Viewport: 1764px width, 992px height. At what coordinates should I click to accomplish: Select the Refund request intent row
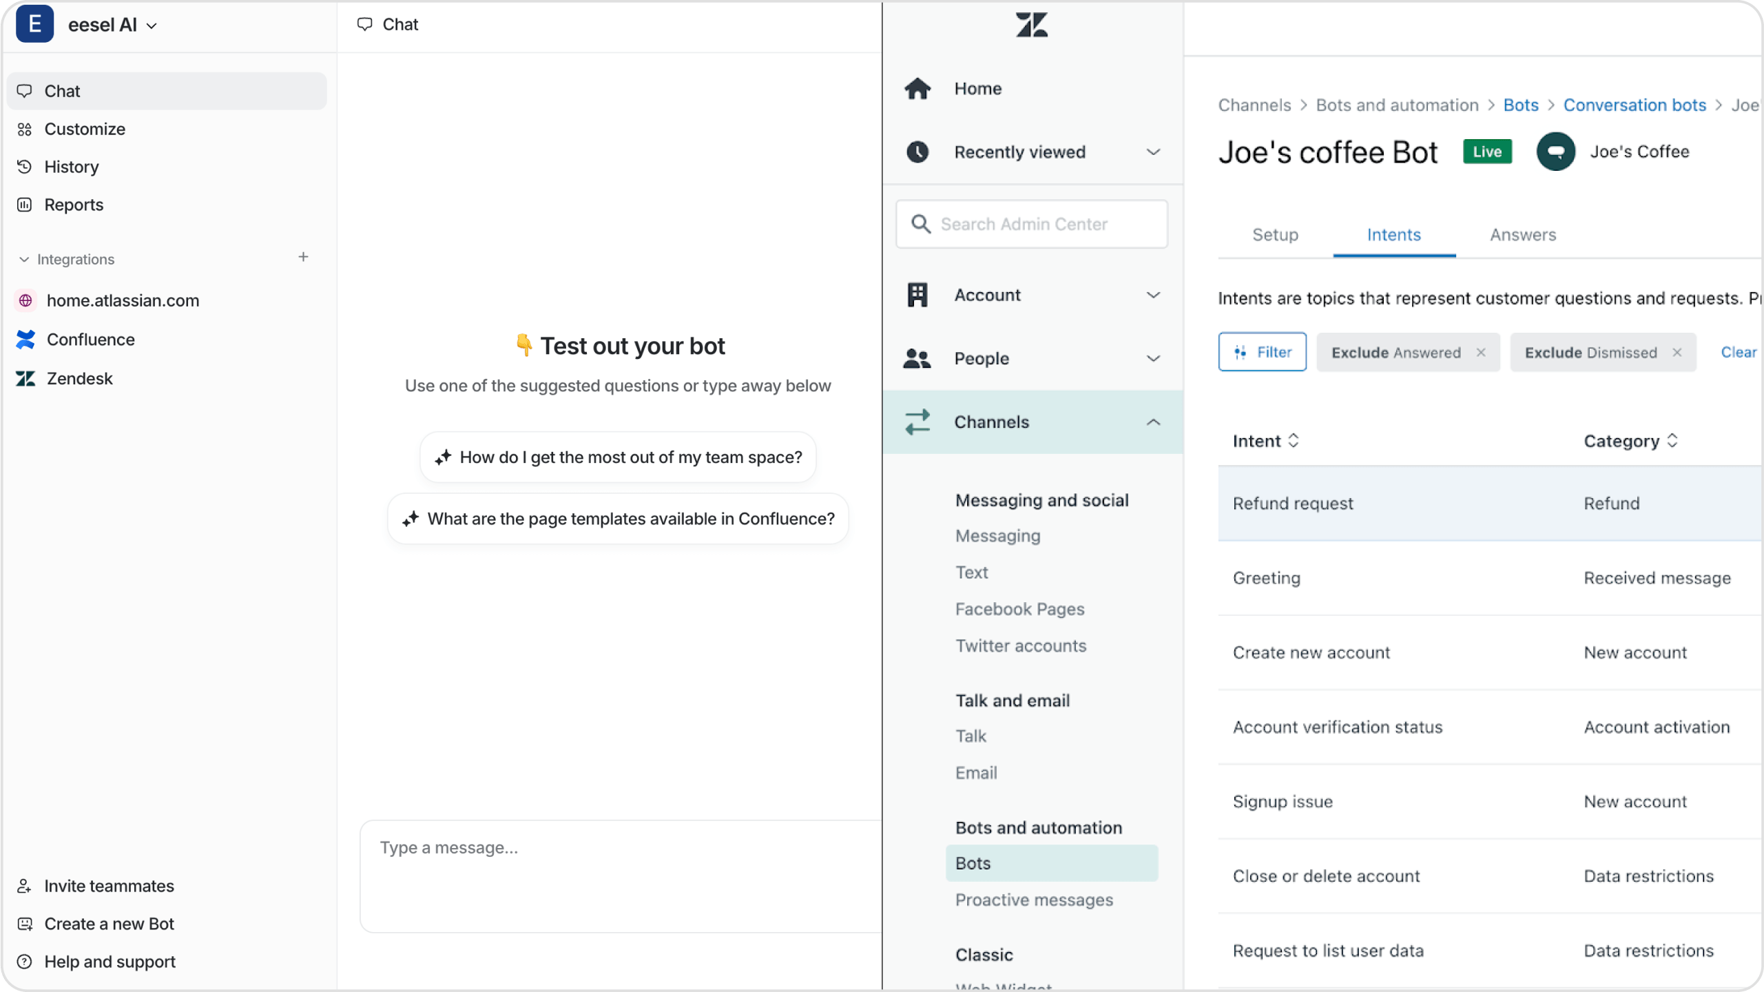click(x=1490, y=504)
